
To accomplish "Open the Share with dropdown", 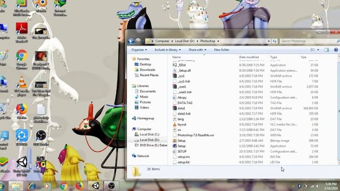I will pos(197,50).
